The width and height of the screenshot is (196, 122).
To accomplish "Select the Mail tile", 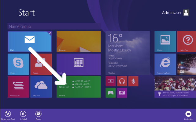I will pos(30,42).
